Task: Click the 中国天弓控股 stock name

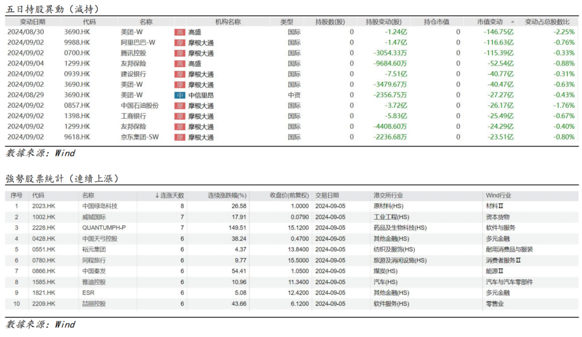Action: [100, 239]
